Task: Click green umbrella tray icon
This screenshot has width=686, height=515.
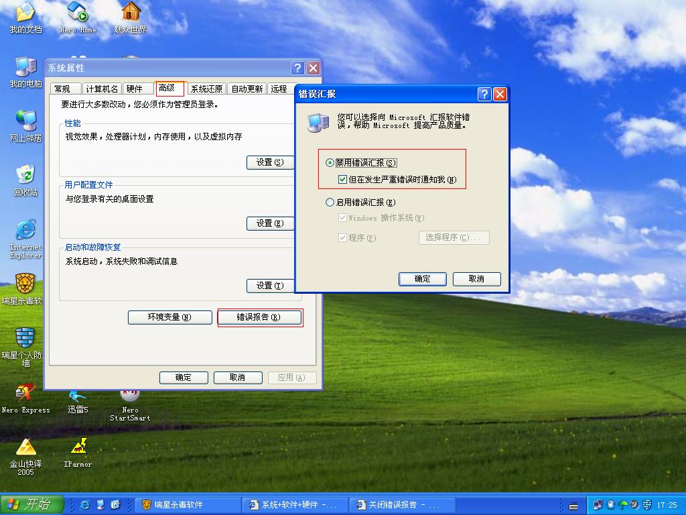Action: pos(622,505)
